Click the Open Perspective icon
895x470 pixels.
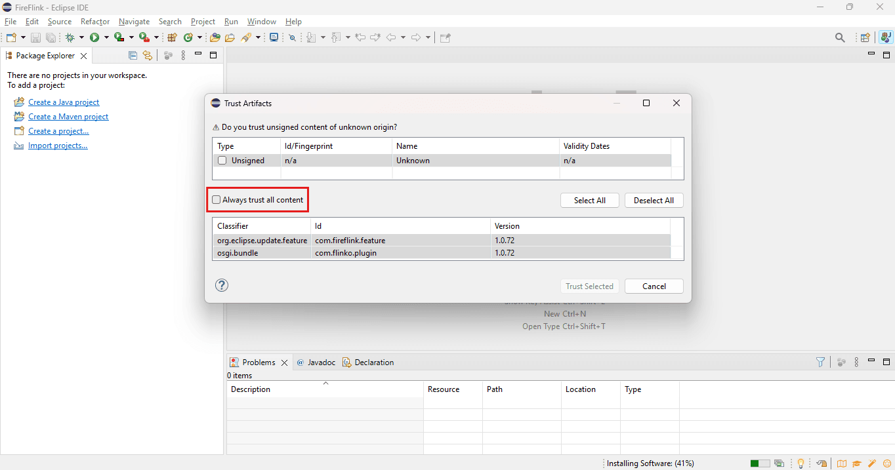(865, 38)
